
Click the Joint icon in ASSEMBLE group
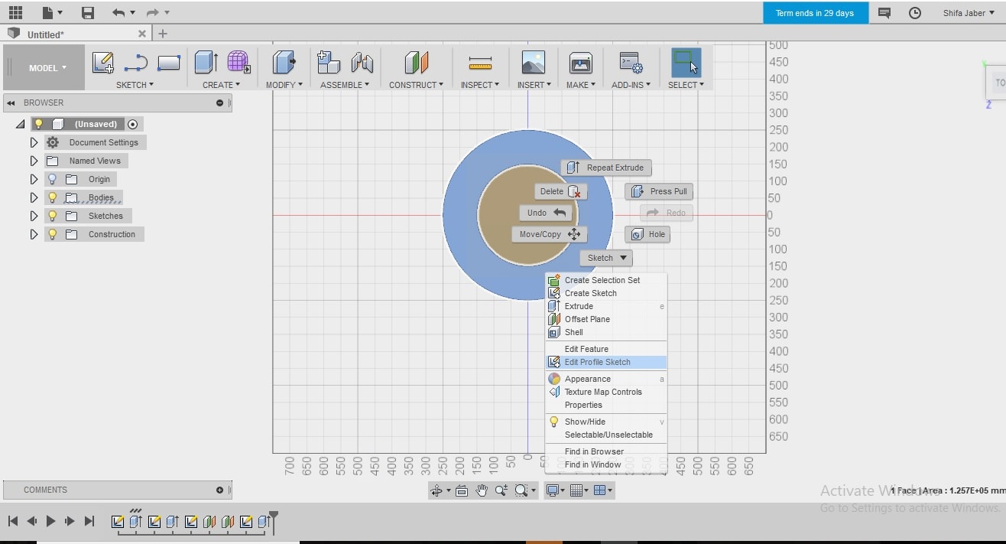362,63
